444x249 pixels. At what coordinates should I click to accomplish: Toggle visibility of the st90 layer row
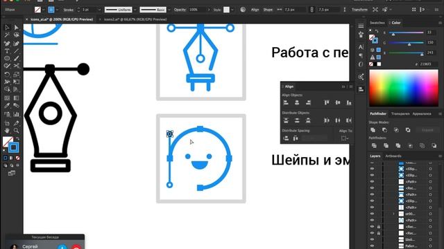pyautogui.click(x=372, y=214)
